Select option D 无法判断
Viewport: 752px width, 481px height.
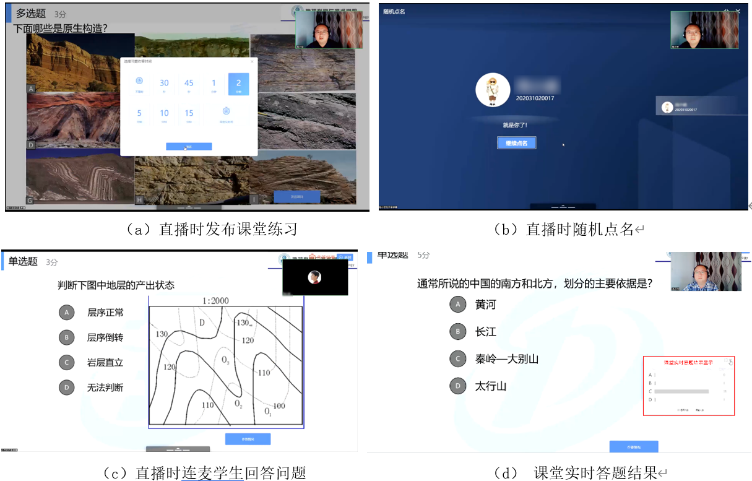tap(66, 388)
